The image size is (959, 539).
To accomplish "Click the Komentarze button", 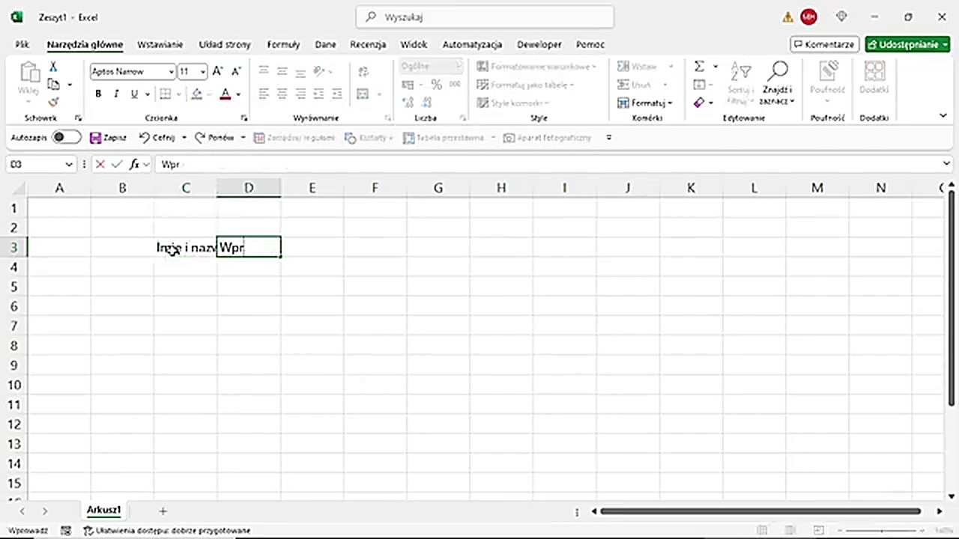I will (824, 44).
